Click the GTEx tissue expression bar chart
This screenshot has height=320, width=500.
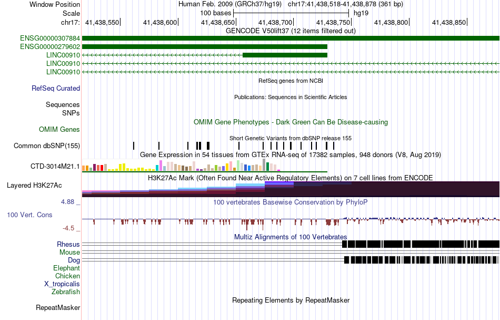click(181, 165)
